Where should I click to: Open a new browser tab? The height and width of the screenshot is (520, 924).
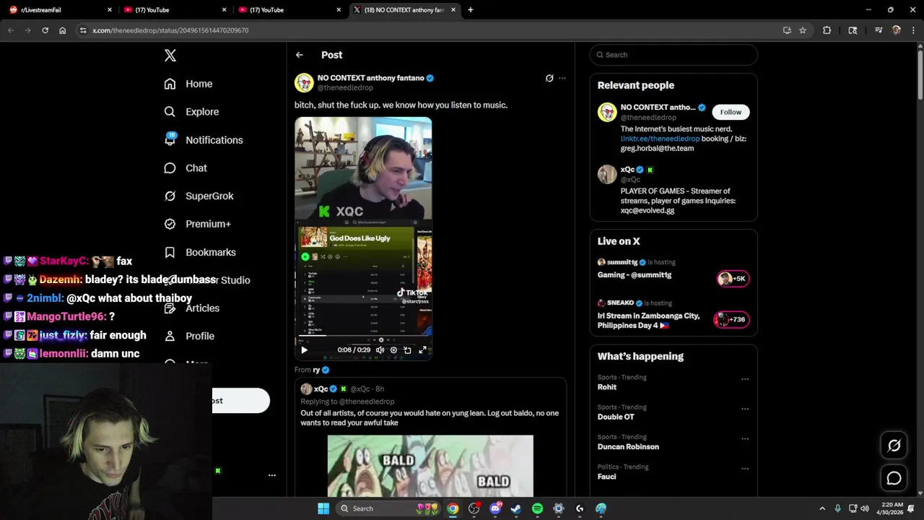point(471,10)
